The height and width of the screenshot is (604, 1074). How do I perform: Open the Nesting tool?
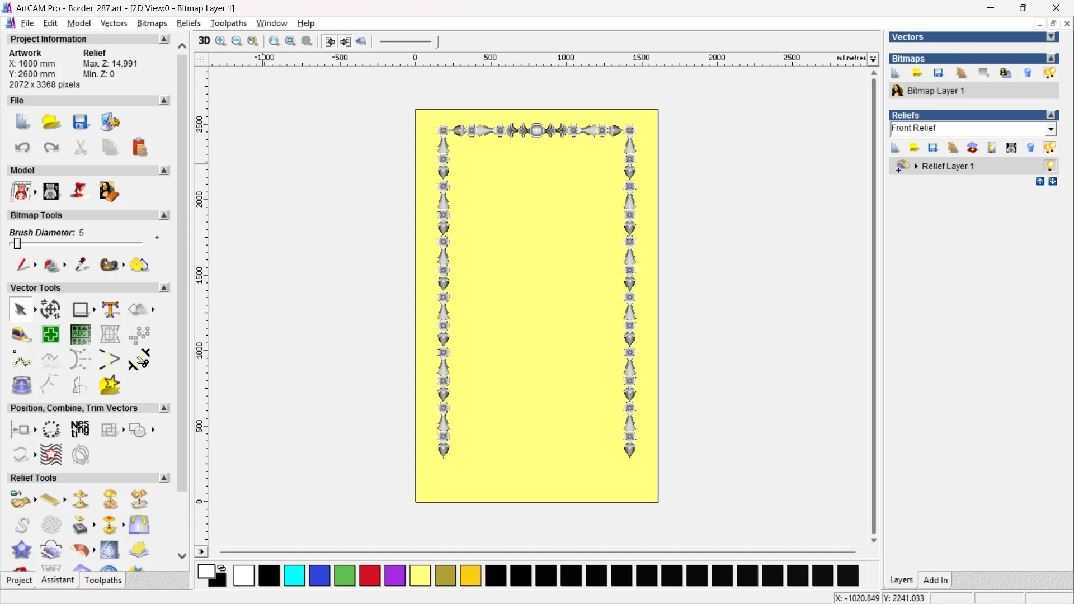[x=80, y=429]
